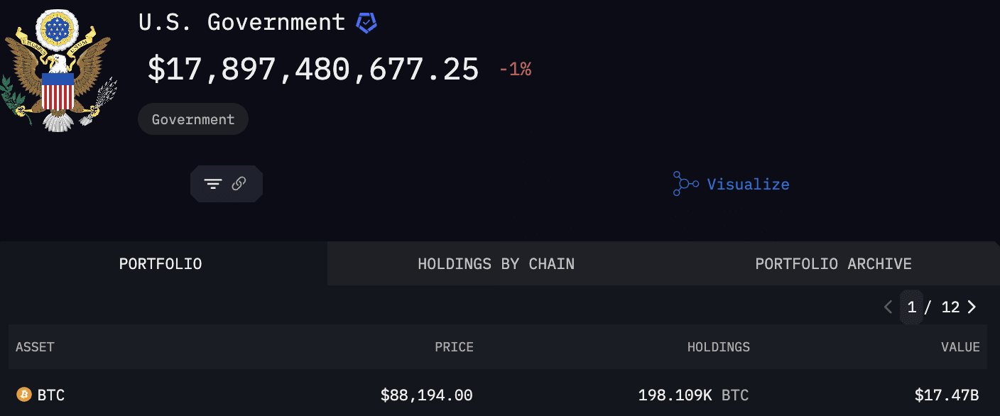Click the Government tag label
Screen dimensions: 1000x416
(x=193, y=119)
